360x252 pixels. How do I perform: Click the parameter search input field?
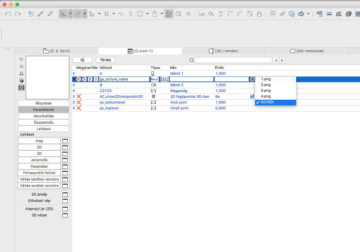pos(233,60)
